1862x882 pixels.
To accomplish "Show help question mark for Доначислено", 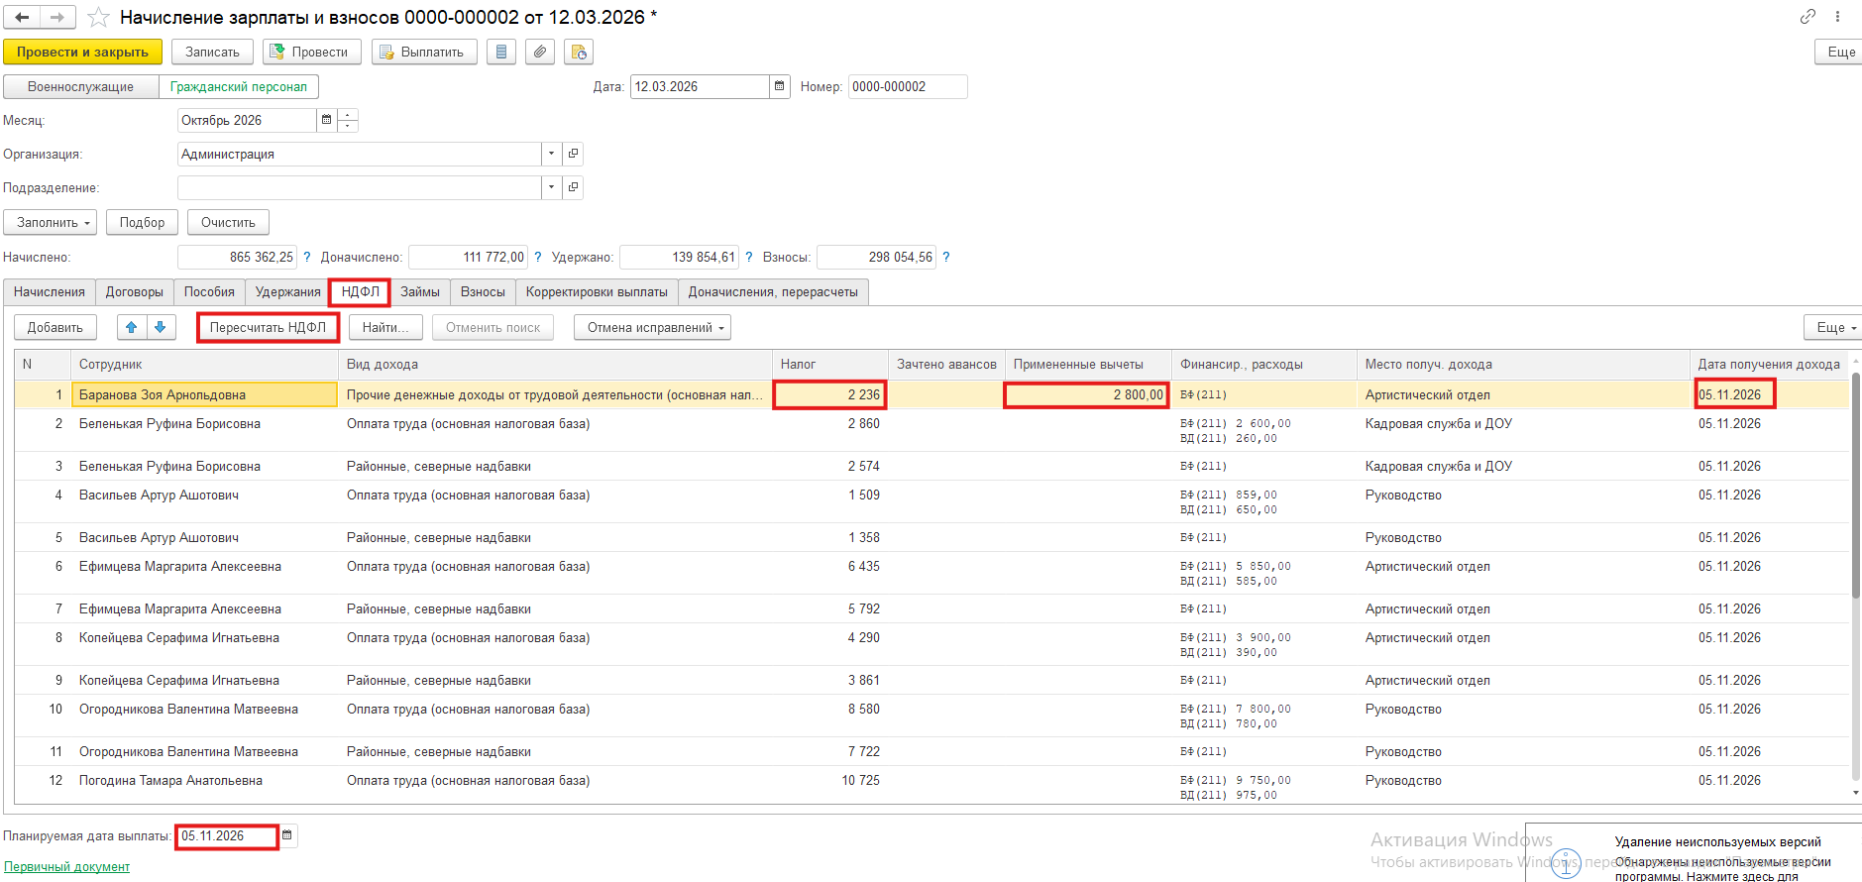I will coord(538,257).
